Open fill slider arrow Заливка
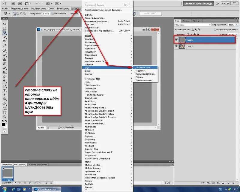 coord(236,34)
